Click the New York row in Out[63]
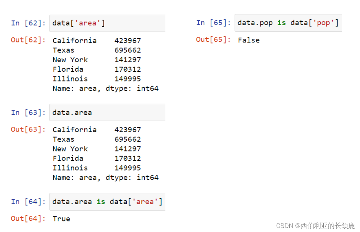360x232 pixels. (x=97, y=149)
